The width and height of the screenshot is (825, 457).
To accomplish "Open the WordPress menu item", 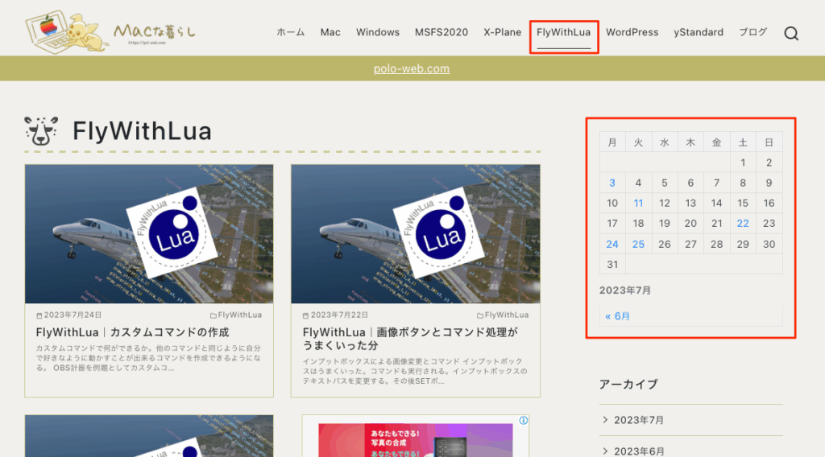I will (x=632, y=32).
